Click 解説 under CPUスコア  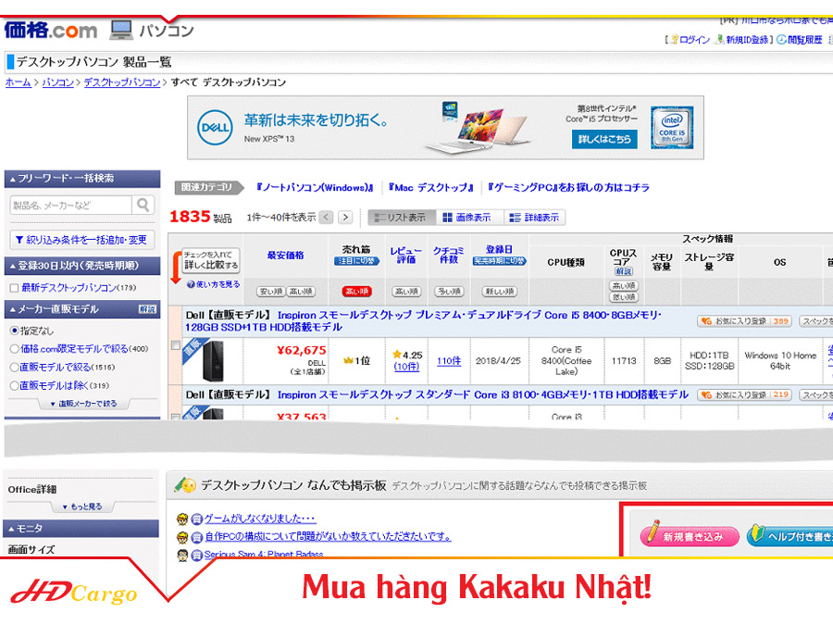(624, 271)
